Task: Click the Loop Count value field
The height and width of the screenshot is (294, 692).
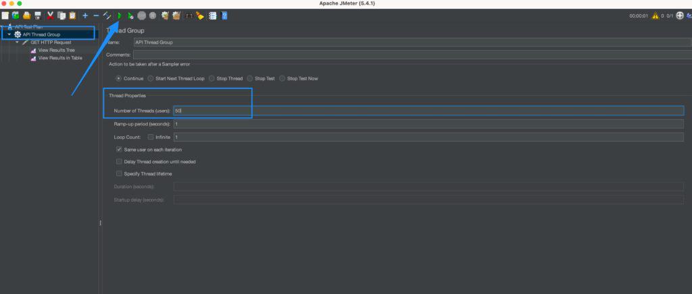Action: (428, 137)
